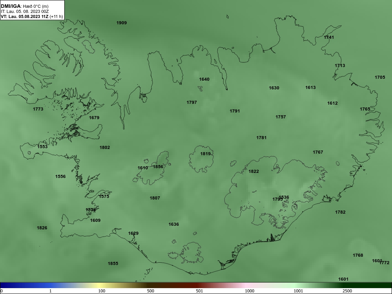
Task: Select the value 1610
Action: pyautogui.click(x=143, y=168)
